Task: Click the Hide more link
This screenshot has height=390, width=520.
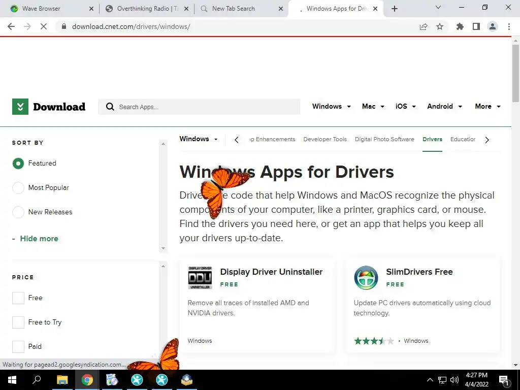Action: (39, 239)
